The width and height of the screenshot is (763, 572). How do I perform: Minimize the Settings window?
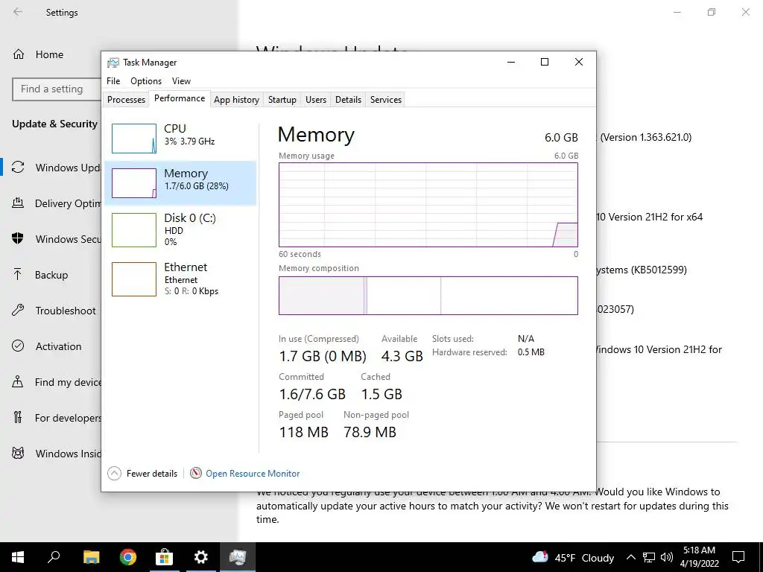(677, 12)
